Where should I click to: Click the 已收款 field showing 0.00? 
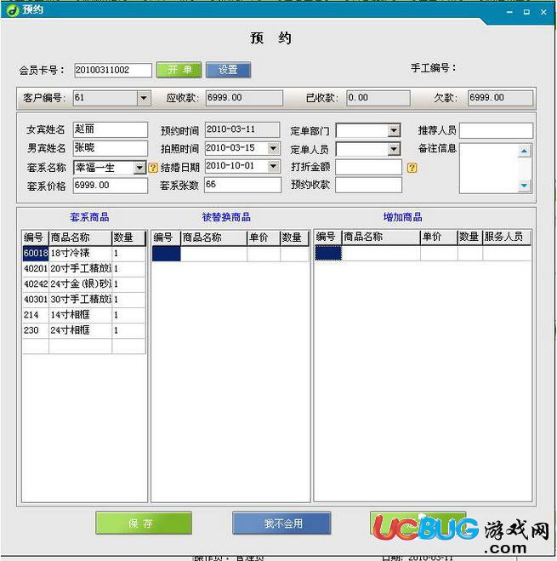(x=378, y=98)
